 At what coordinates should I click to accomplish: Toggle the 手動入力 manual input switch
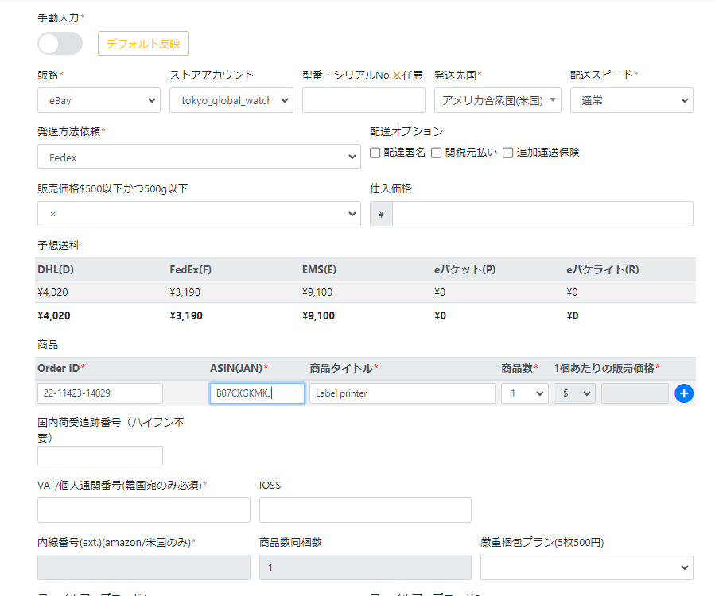pyautogui.click(x=60, y=44)
